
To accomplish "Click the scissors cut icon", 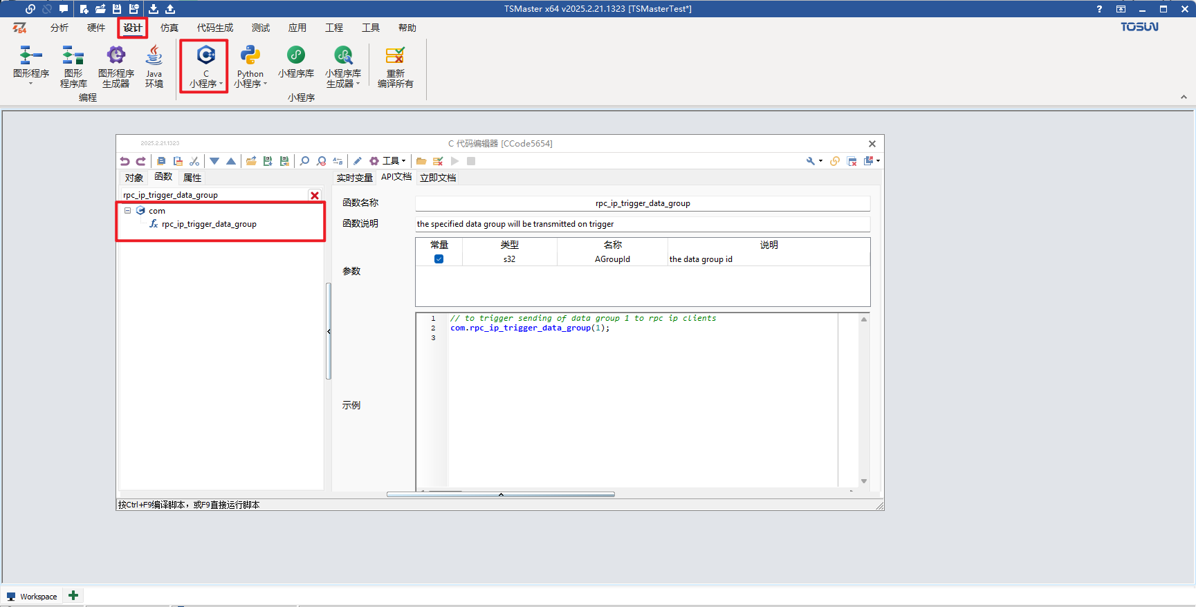I will point(194,161).
